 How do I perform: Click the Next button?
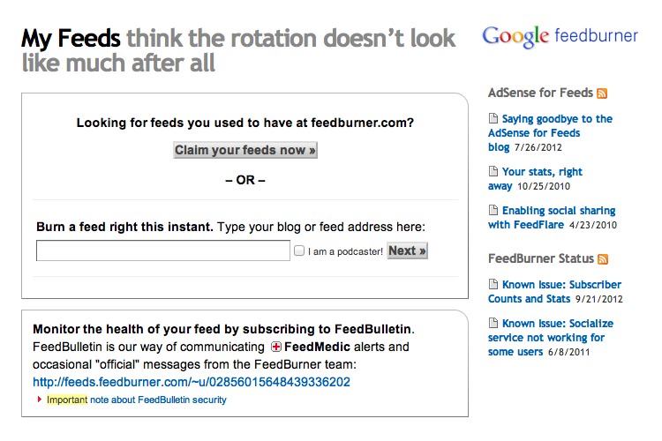coord(407,250)
